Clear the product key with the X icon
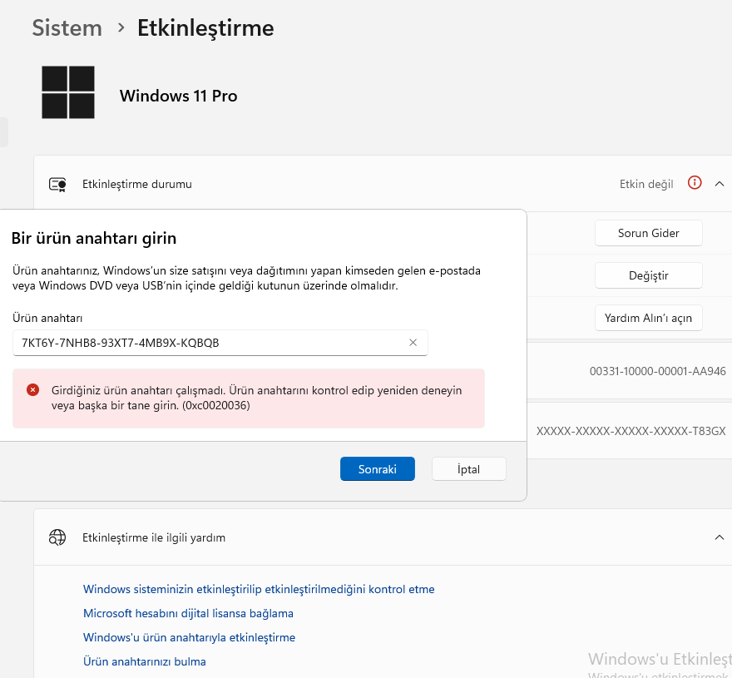The width and height of the screenshot is (732, 678). [x=413, y=343]
